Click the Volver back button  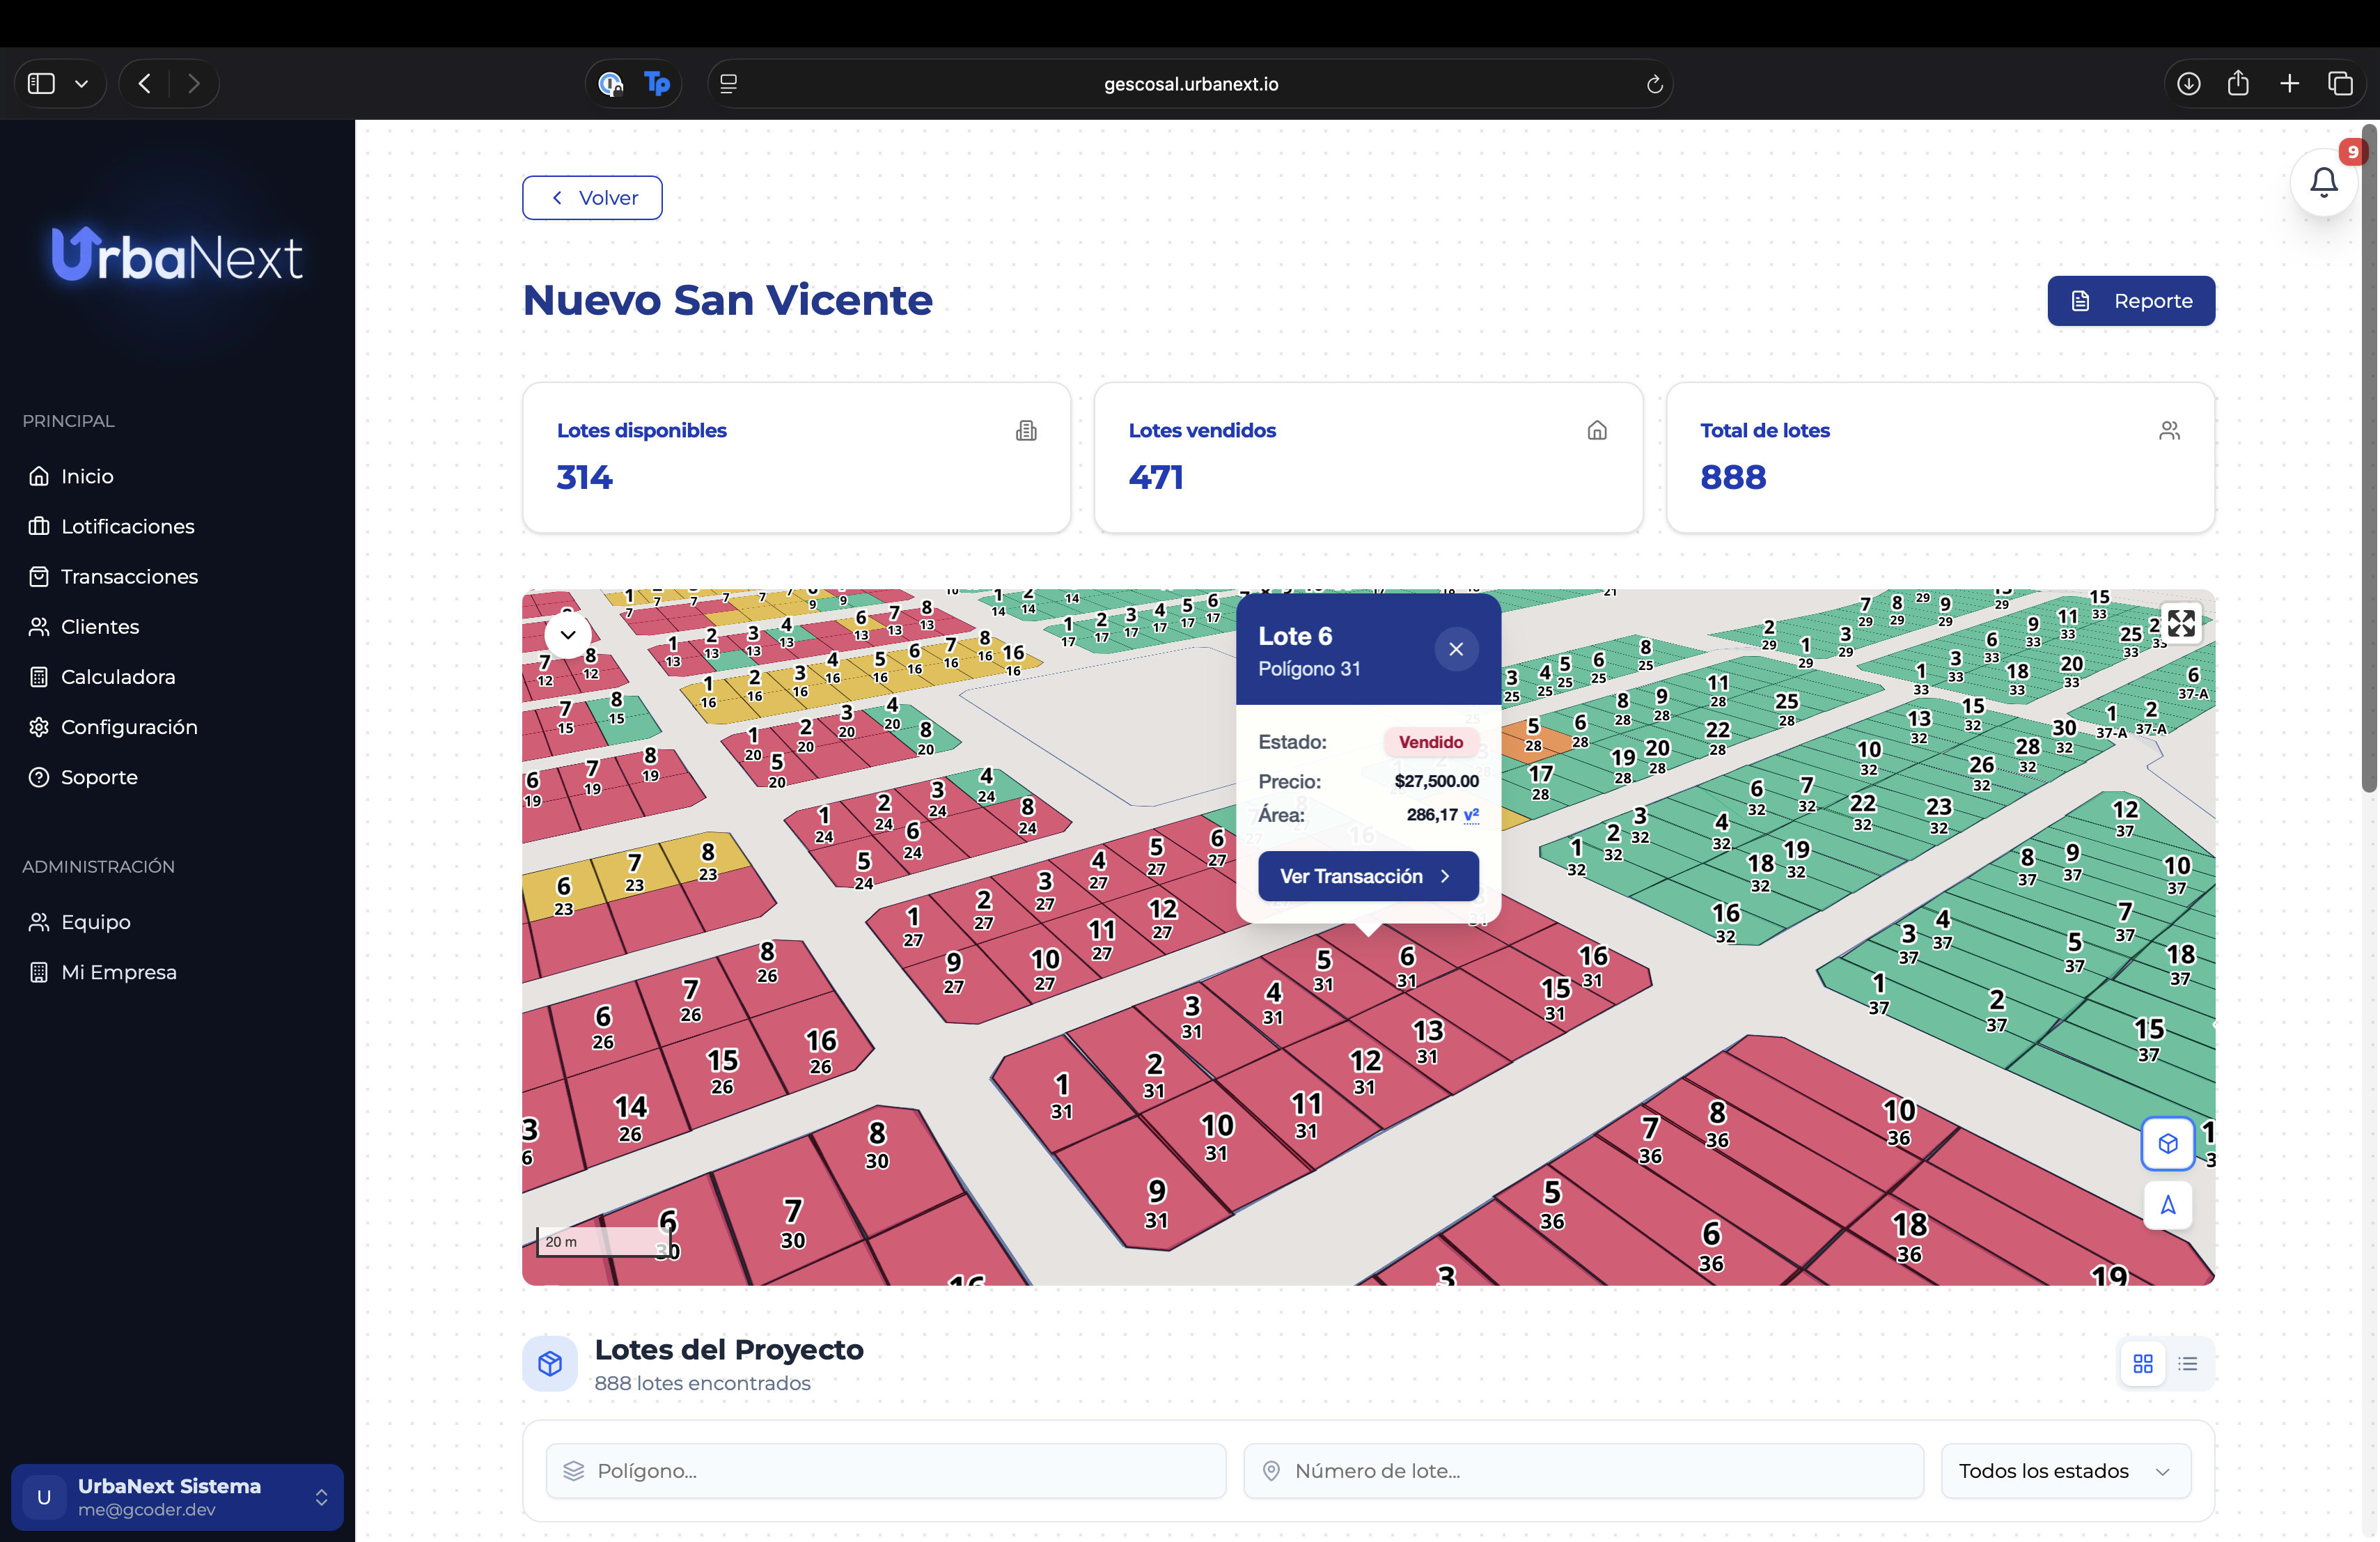[x=592, y=198]
